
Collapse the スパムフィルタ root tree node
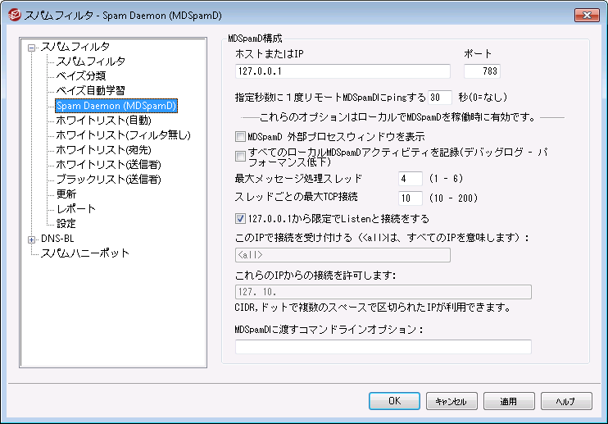pyautogui.click(x=32, y=47)
